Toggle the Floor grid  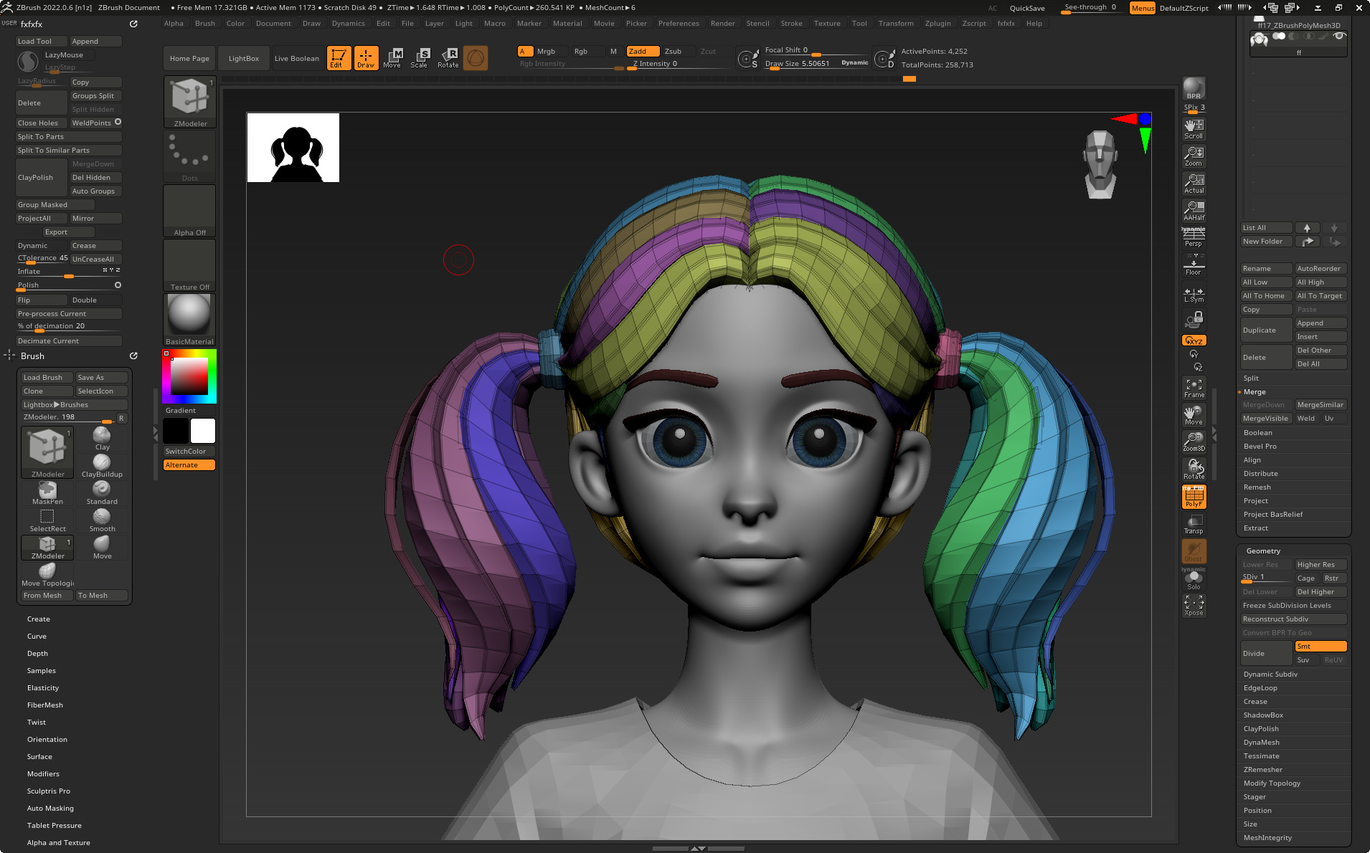point(1194,265)
